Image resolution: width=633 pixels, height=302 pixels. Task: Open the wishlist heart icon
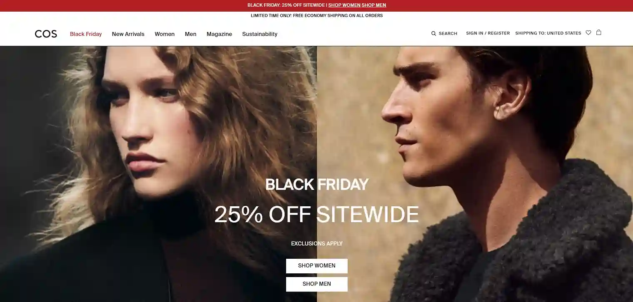pyautogui.click(x=588, y=32)
